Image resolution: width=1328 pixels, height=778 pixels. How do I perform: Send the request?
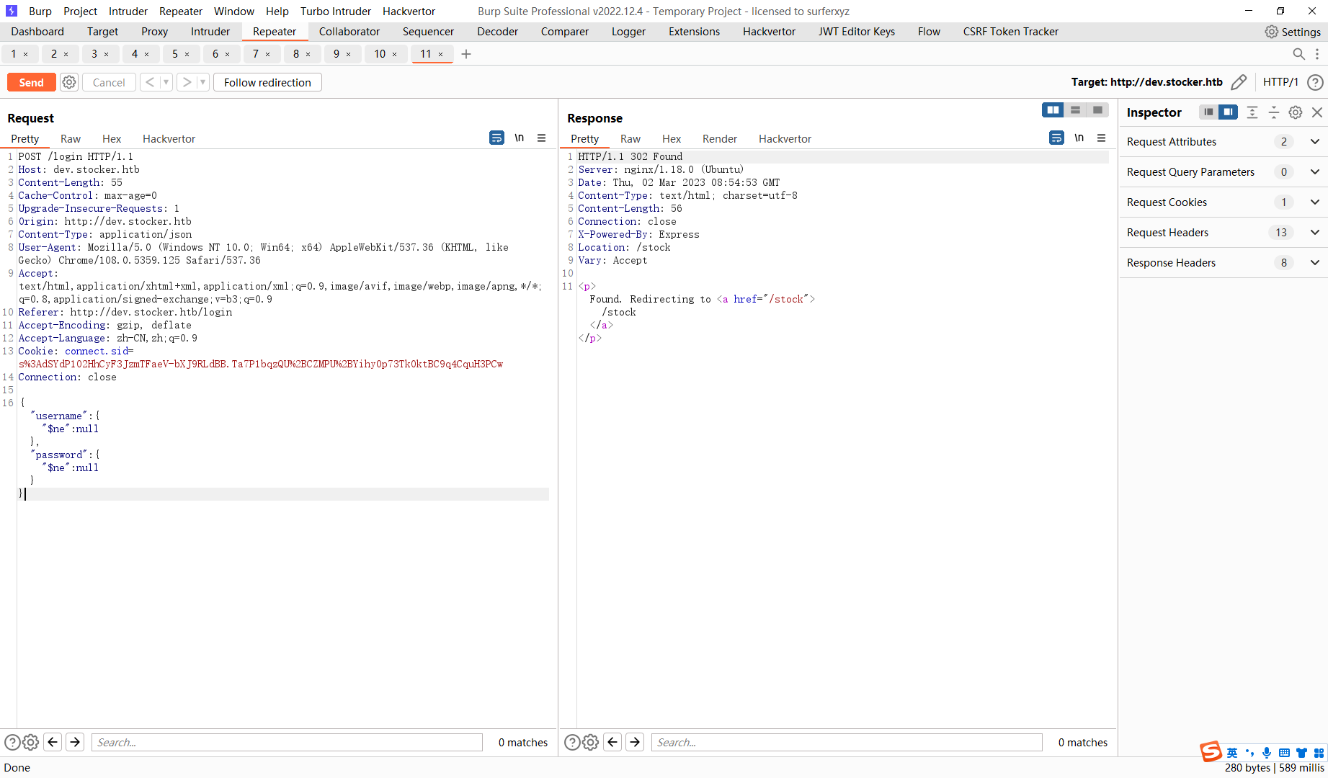pyautogui.click(x=31, y=82)
